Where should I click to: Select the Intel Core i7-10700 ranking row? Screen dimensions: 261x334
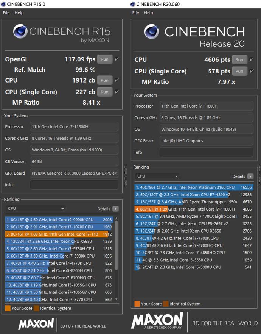59,227
